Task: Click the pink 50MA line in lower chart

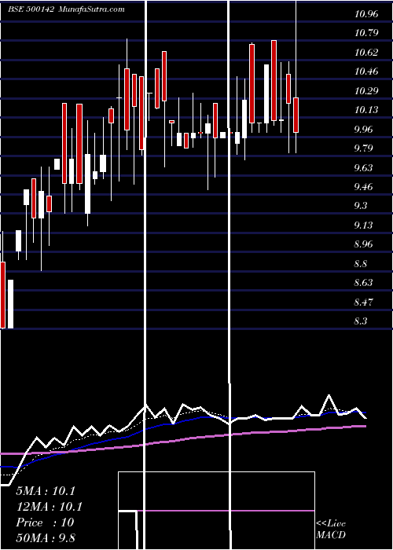Action: click(183, 439)
